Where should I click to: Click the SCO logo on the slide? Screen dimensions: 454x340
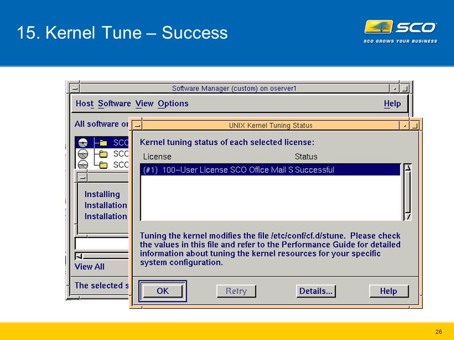pyautogui.click(x=401, y=31)
